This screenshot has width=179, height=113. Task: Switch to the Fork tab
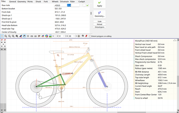tap(46, 2)
